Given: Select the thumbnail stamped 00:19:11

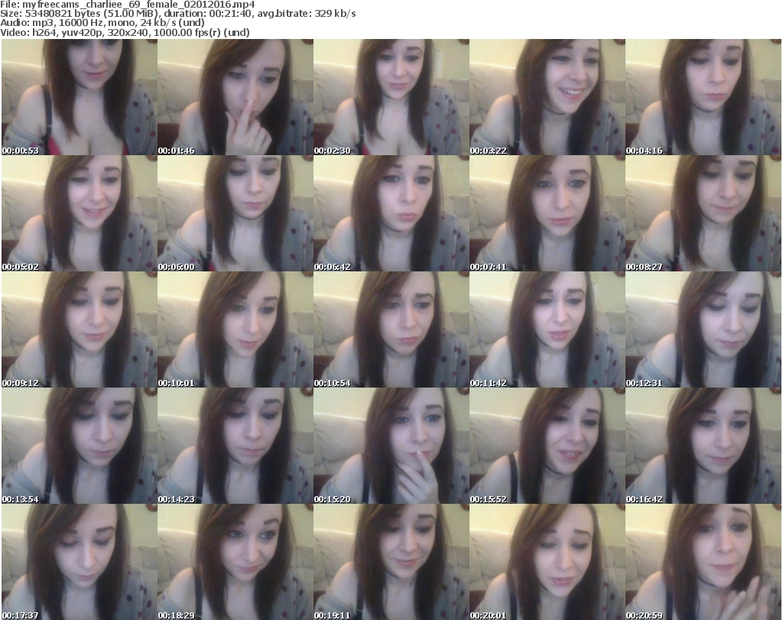Looking at the screenshot, I should point(391,562).
